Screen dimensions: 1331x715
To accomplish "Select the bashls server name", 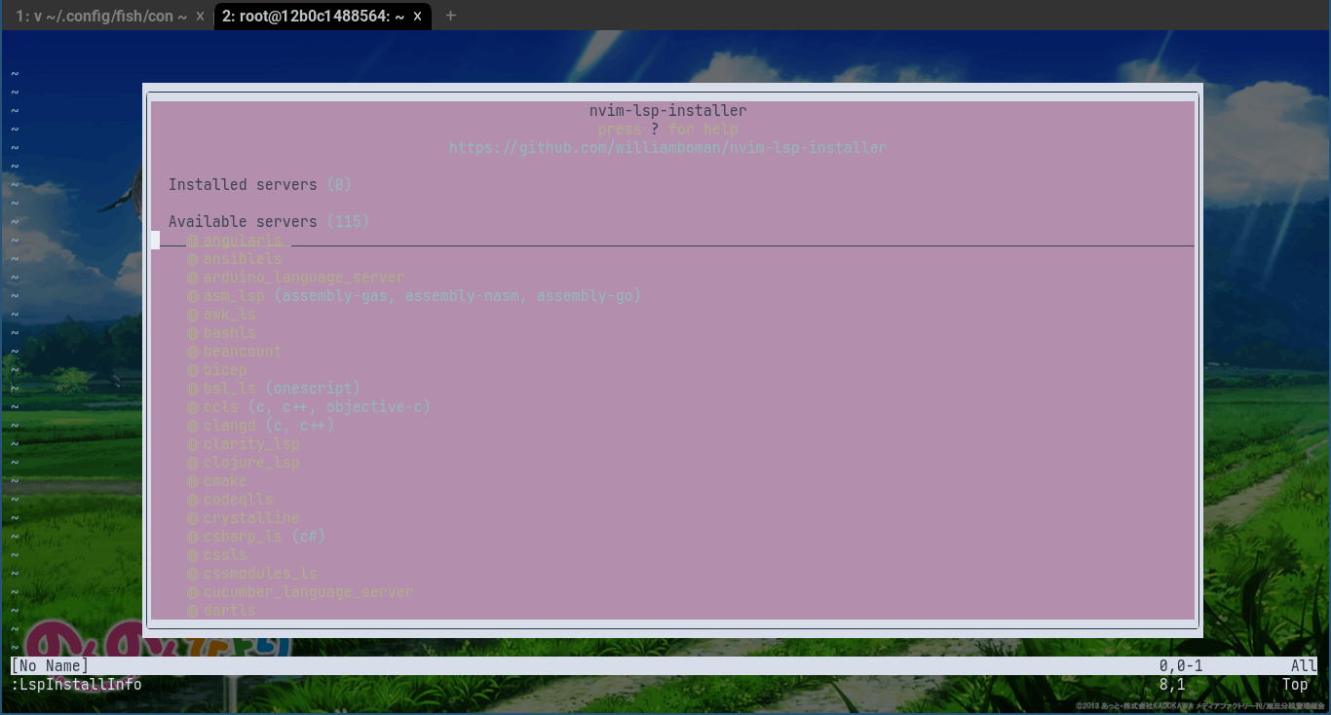I will (x=230, y=333).
